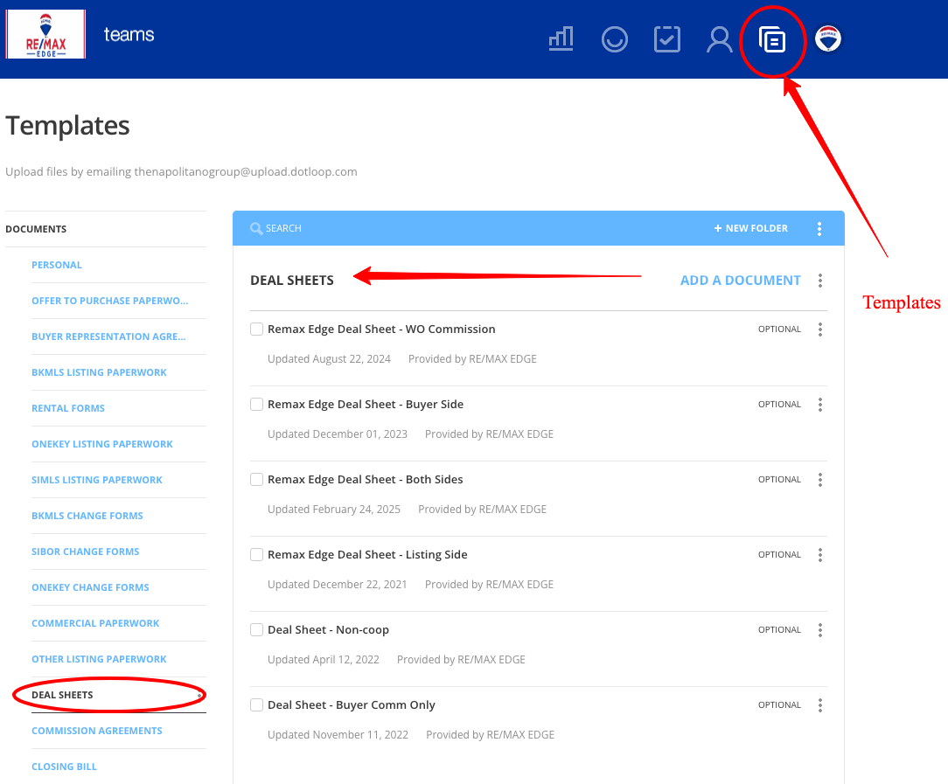Viewport: 948px width, 784px height.
Task: Click Optional label on Listing Side row
Action: [x=779, y=554]
